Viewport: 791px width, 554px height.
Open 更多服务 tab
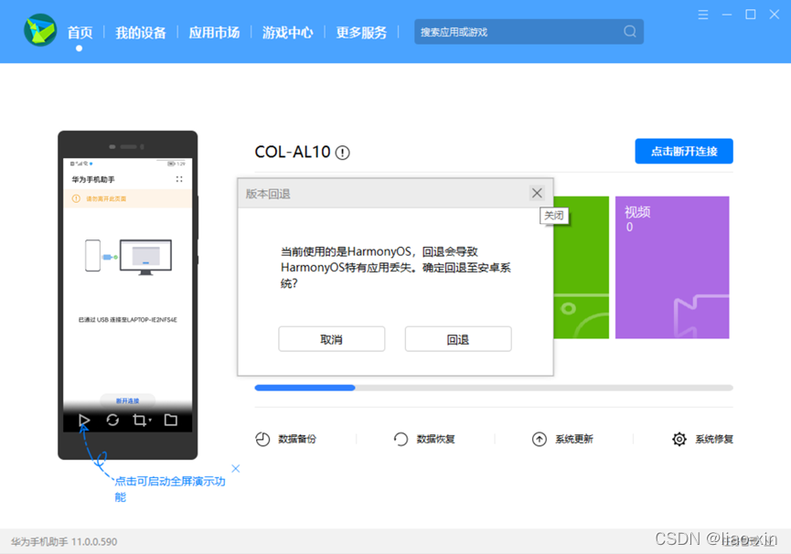point(361,33)
